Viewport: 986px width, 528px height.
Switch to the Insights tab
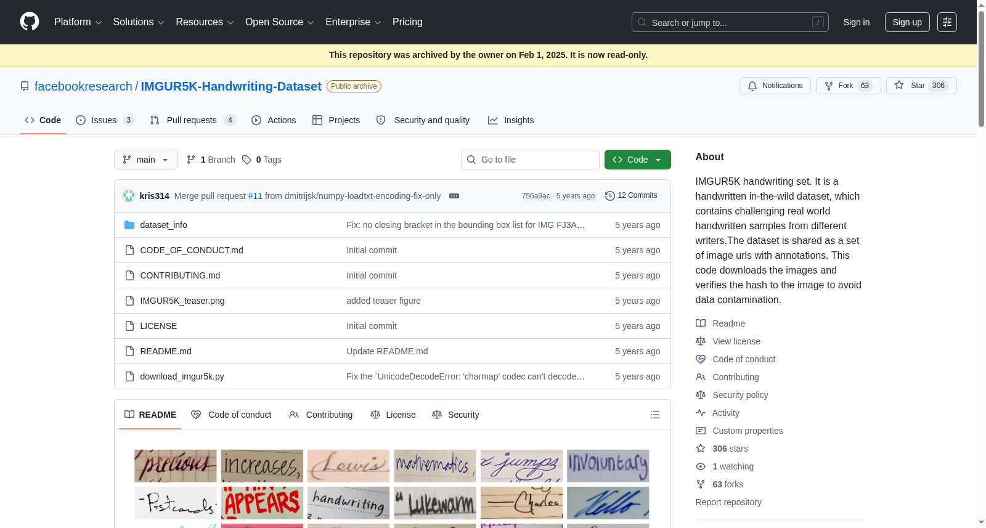[x=511, y=120]
